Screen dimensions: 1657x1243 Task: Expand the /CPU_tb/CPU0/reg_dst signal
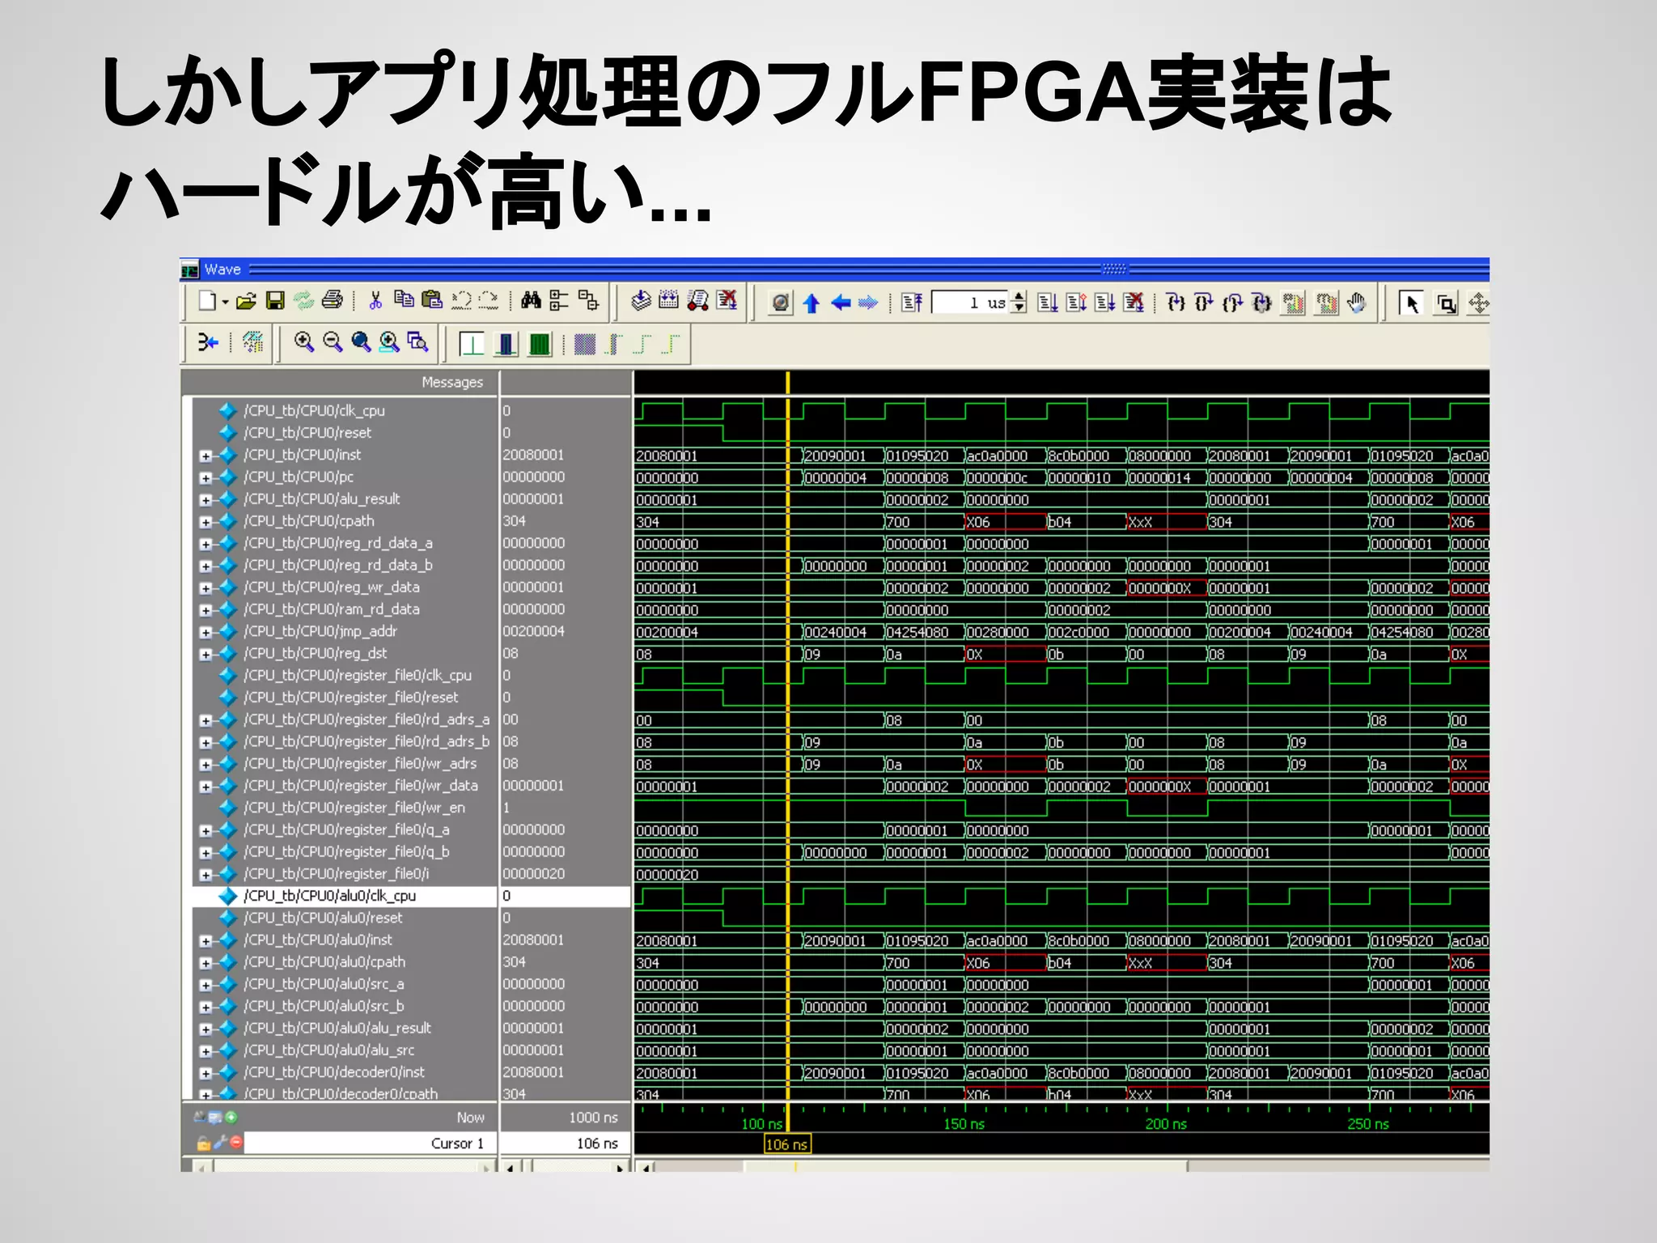(206, 654)
